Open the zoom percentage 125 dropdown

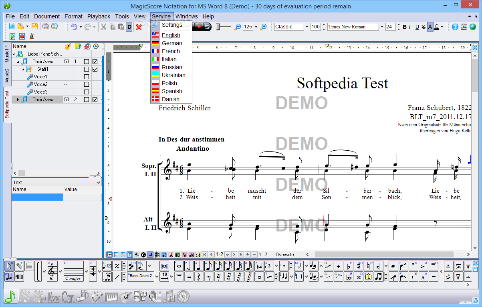point(256,27)
